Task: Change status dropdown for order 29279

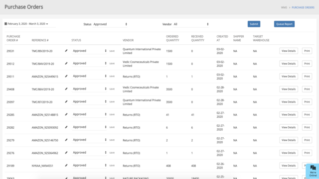Action: coord(89,140)
